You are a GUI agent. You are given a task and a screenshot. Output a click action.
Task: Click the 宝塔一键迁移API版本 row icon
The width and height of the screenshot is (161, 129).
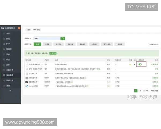pyautogui.click(x=27, y=69)
